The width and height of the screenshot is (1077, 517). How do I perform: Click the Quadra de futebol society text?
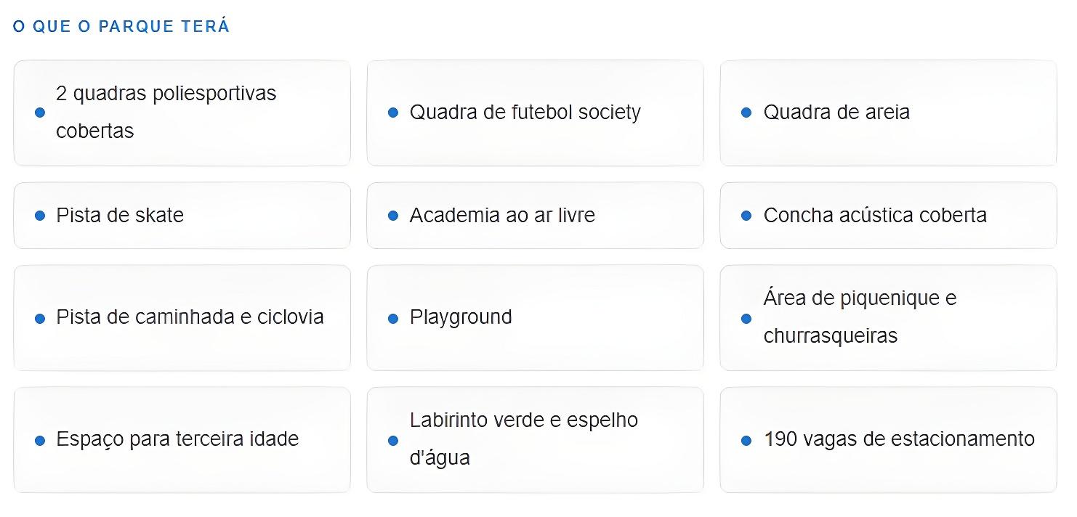coord(525,113)
